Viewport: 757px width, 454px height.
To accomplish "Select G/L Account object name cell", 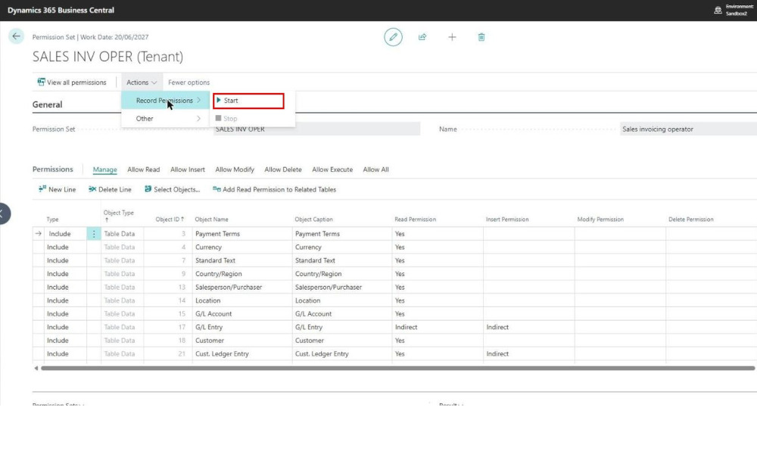I will click(x=242, y=314).
